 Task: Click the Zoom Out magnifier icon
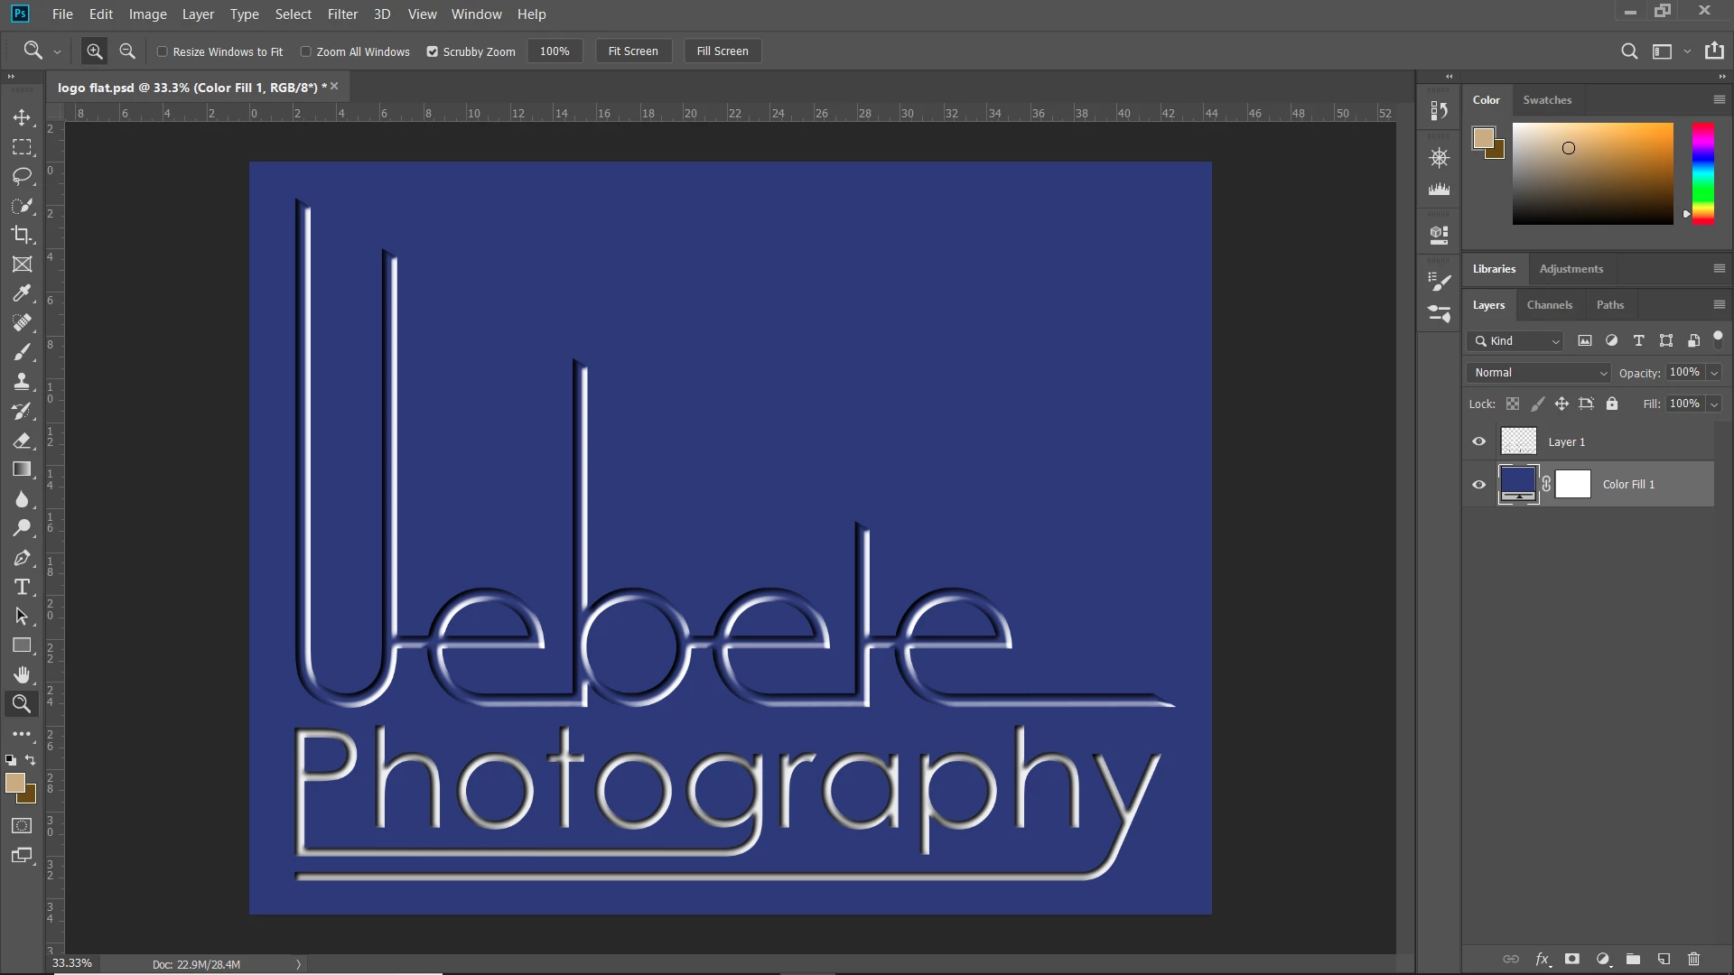coord(127,51)
